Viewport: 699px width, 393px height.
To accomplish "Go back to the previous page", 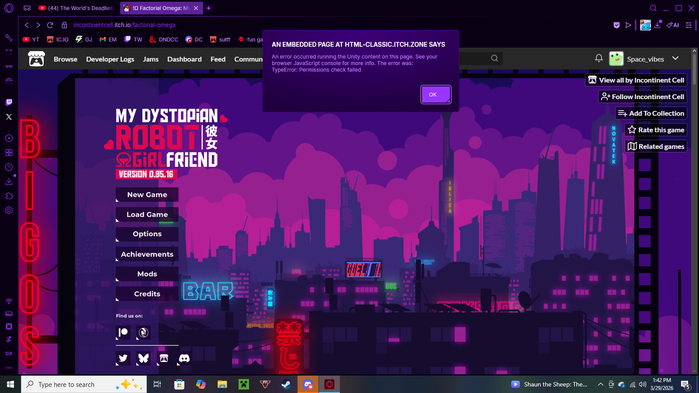I will tap(27, 25).
